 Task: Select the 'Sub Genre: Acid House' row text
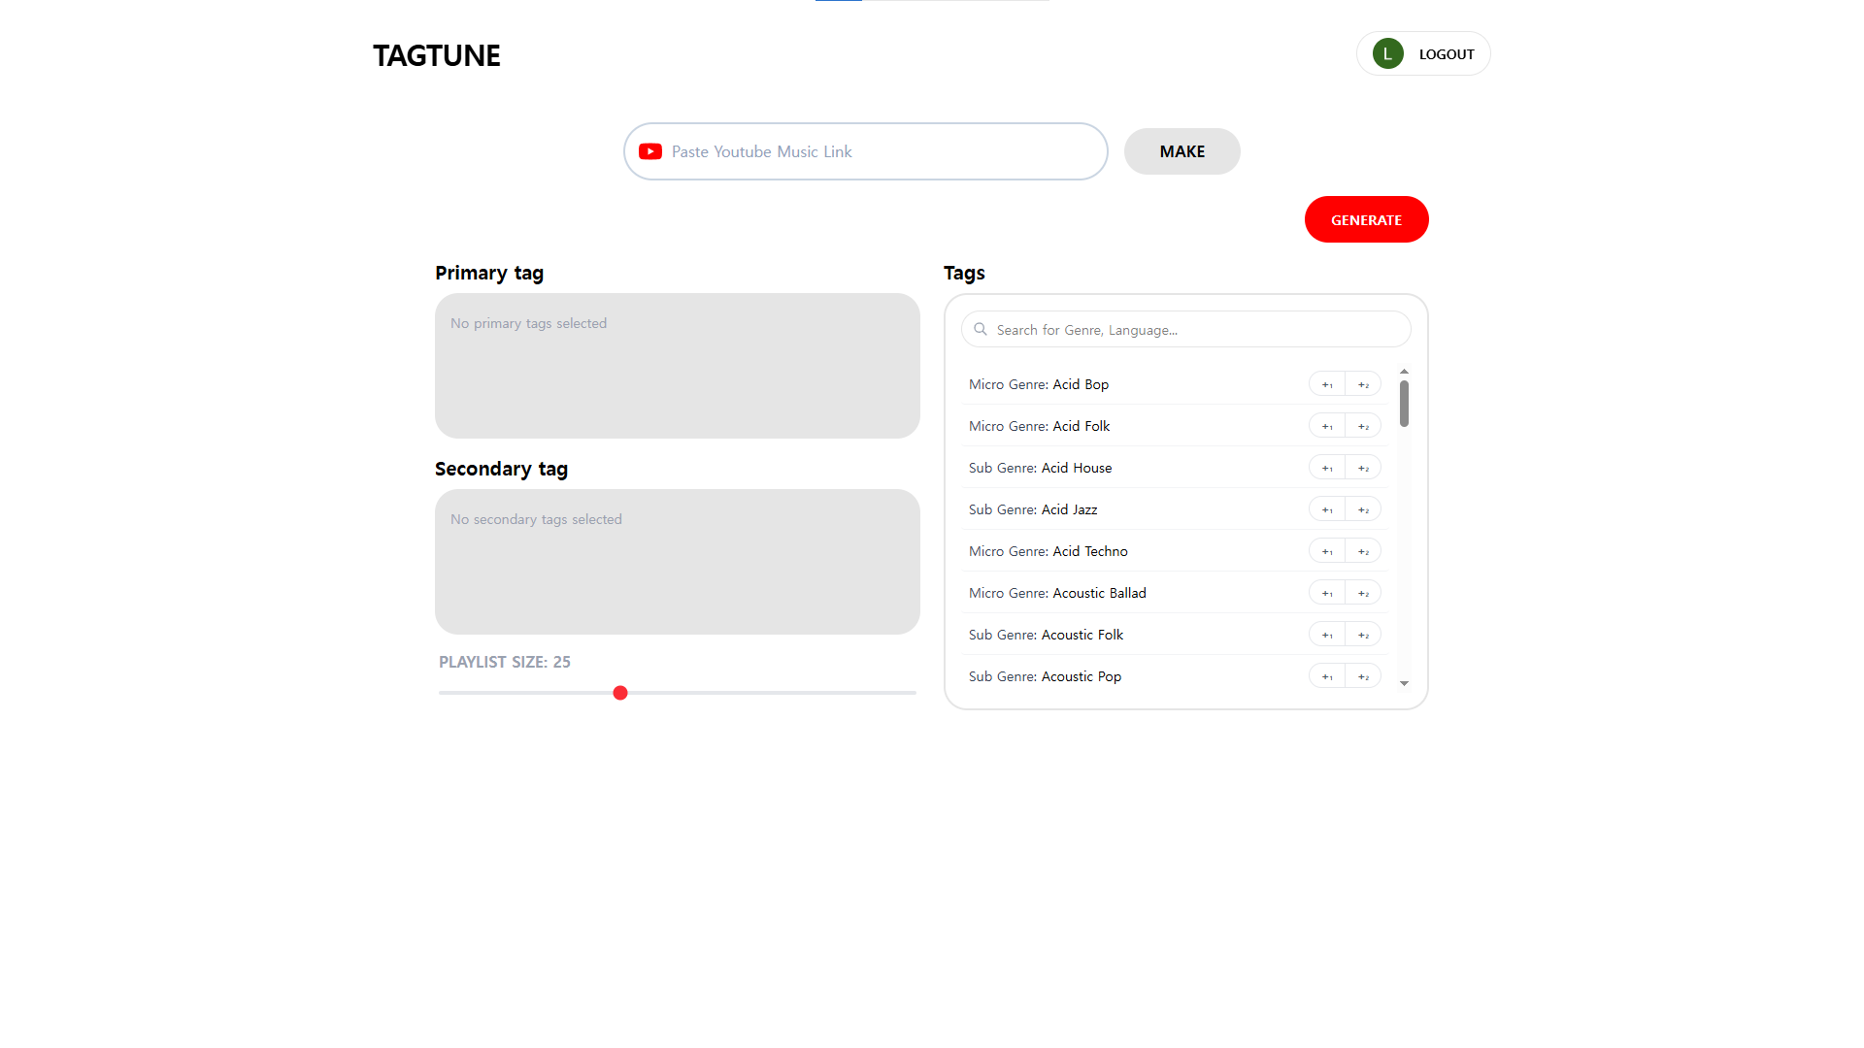1040,468
